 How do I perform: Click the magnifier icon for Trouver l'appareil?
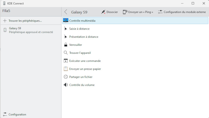pos(66,53)
